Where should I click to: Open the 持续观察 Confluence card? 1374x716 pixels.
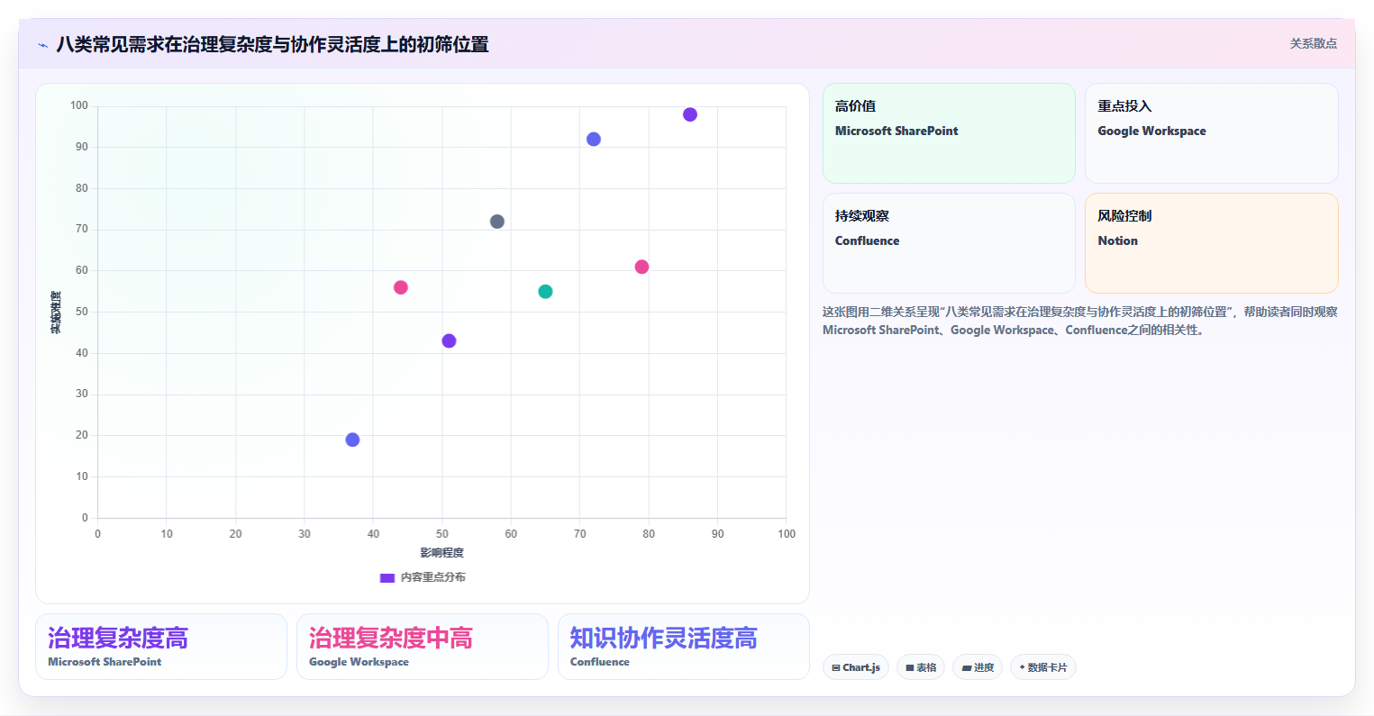pos(949,243)
